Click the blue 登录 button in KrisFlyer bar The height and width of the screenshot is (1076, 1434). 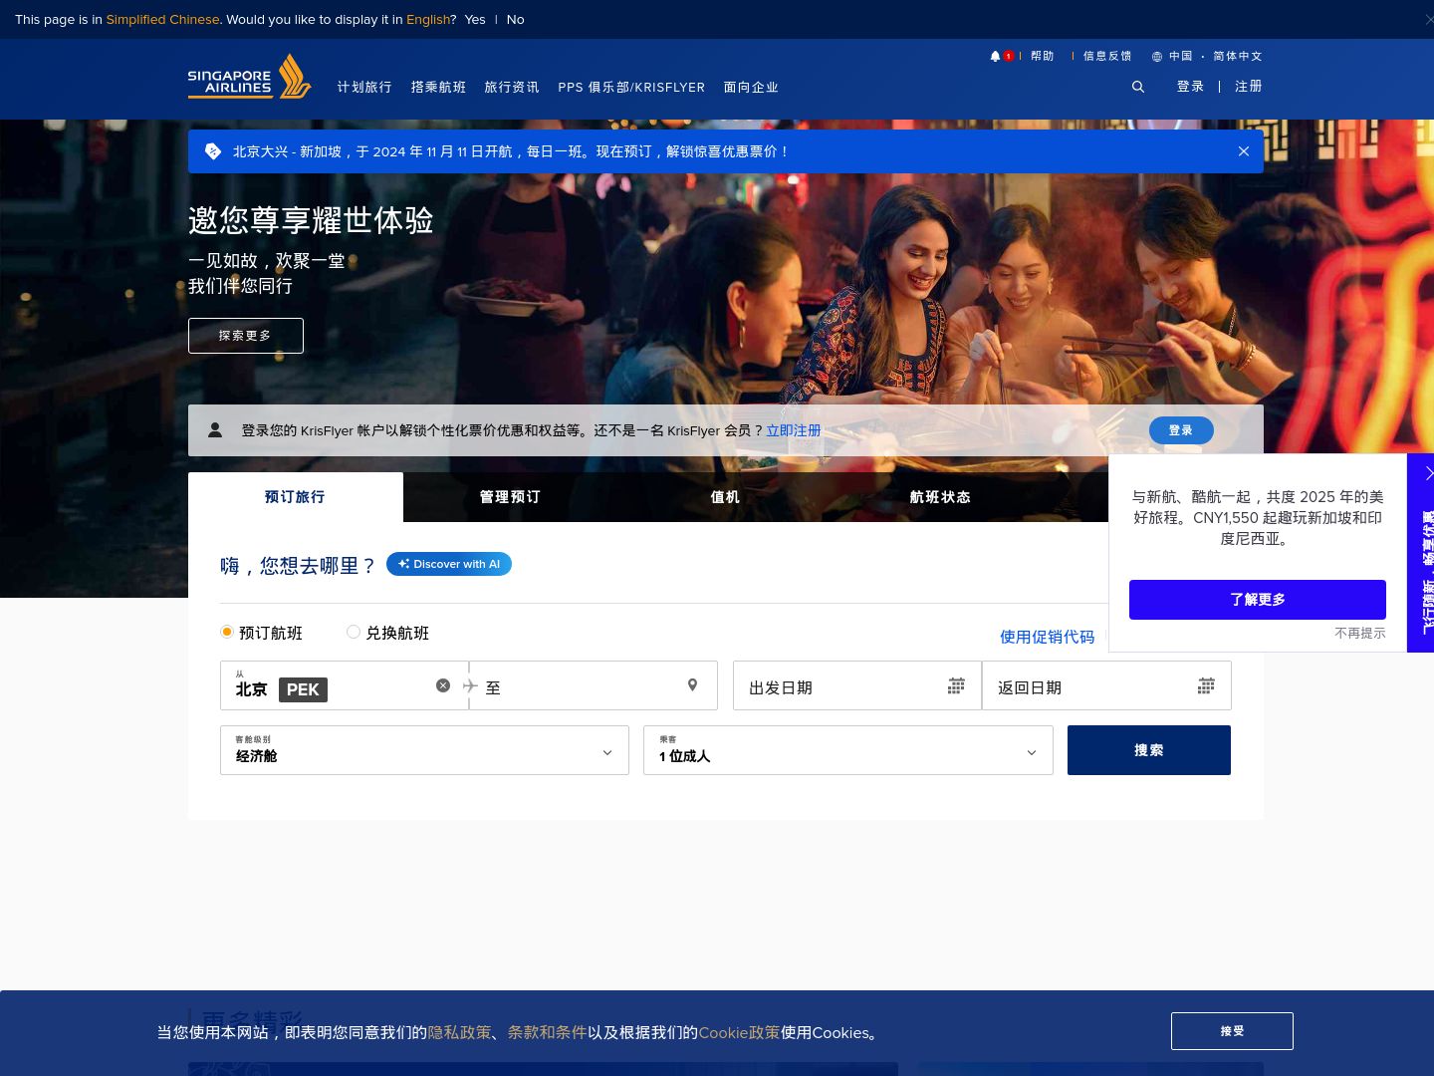point(1181,430)
